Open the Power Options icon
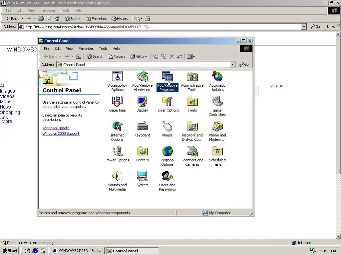Image resolution: width=341 pixels, height=255 pixels. click(118, 154)
